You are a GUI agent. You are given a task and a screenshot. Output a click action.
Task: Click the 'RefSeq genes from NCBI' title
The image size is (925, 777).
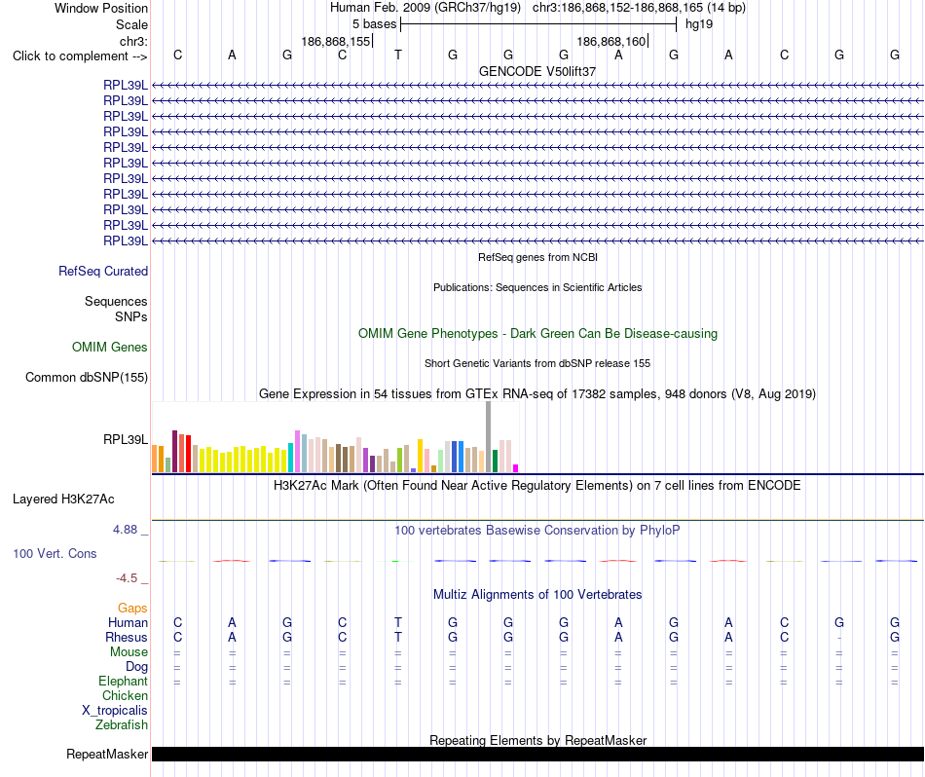[x=537, y=257]
